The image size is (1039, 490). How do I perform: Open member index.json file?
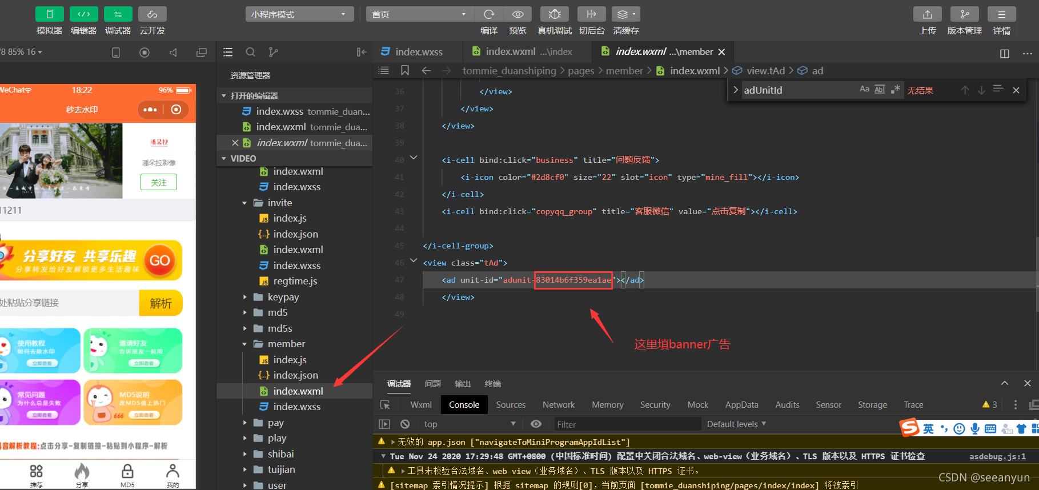click(x=295, y=375)
